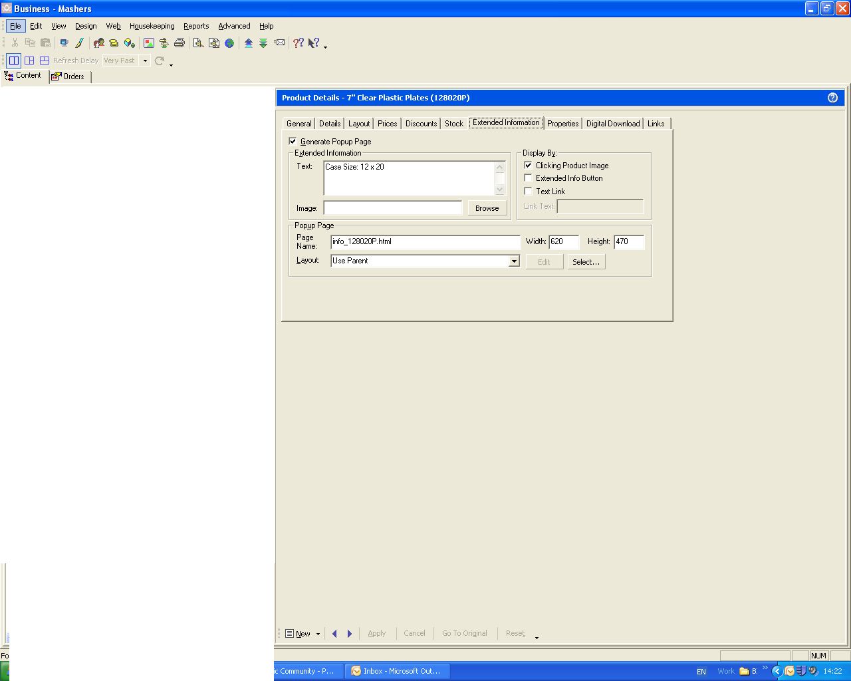Click the envelope mail icon in toolbar
The image size is (851, 681).
(x=280, y=43)
